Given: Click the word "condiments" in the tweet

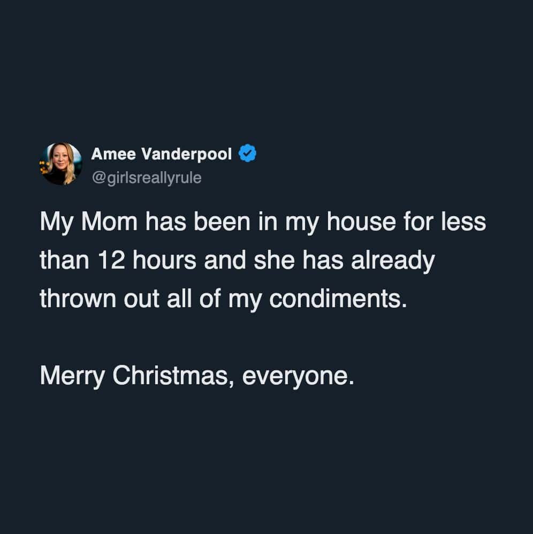Looking at the screenshot, I should pos(334,299).
